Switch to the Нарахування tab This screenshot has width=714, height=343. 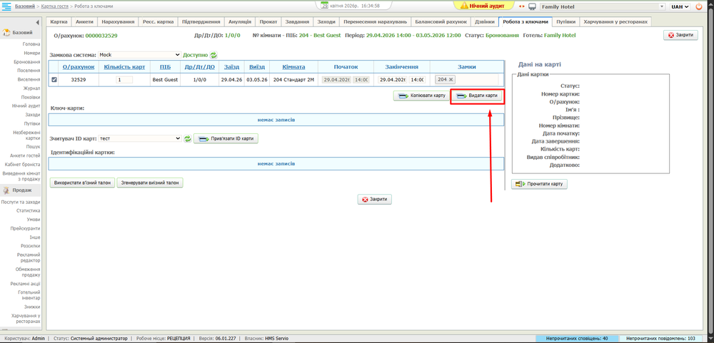pyautogui.click(x=118, y=22)
